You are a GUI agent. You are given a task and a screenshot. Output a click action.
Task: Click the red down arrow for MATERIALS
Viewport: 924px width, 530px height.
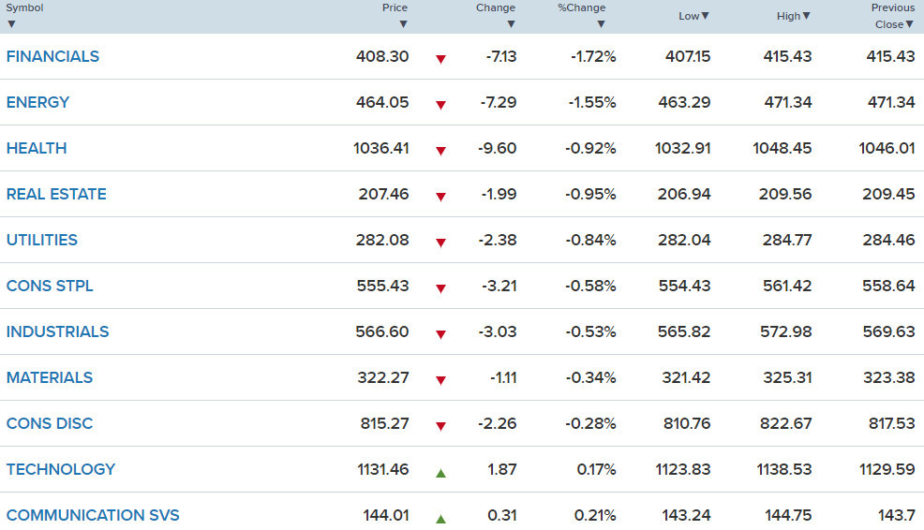pos(440,380)
